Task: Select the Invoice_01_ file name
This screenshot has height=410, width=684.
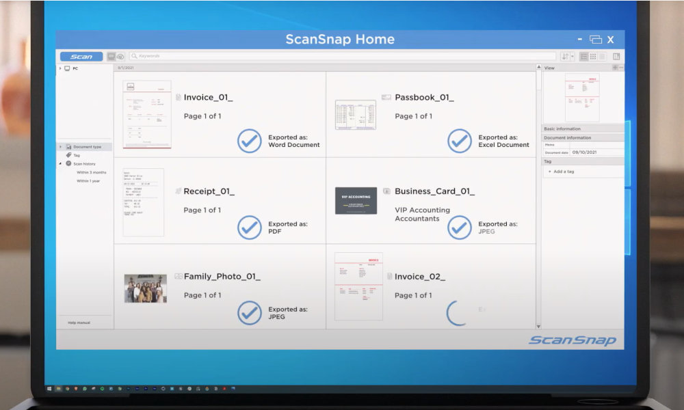Action: coord(208,97)
